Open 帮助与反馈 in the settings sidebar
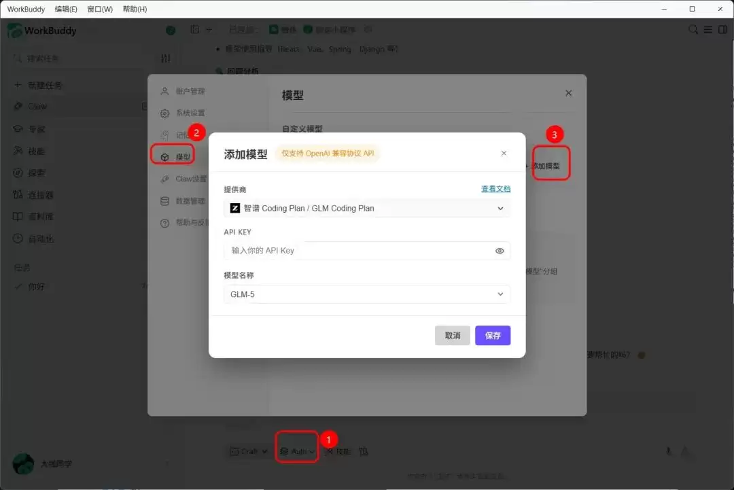The image size is (734, 490). point(184,222)
